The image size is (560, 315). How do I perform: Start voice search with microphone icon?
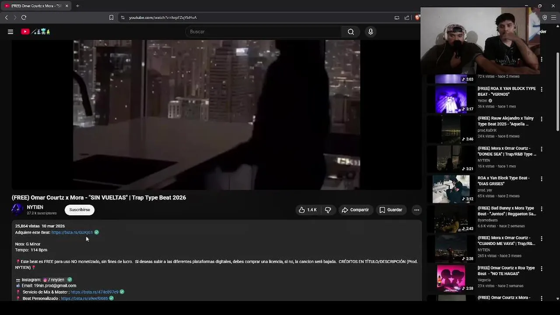371,31
